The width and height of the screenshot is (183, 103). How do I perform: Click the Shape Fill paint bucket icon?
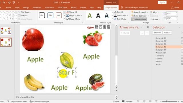67,12
